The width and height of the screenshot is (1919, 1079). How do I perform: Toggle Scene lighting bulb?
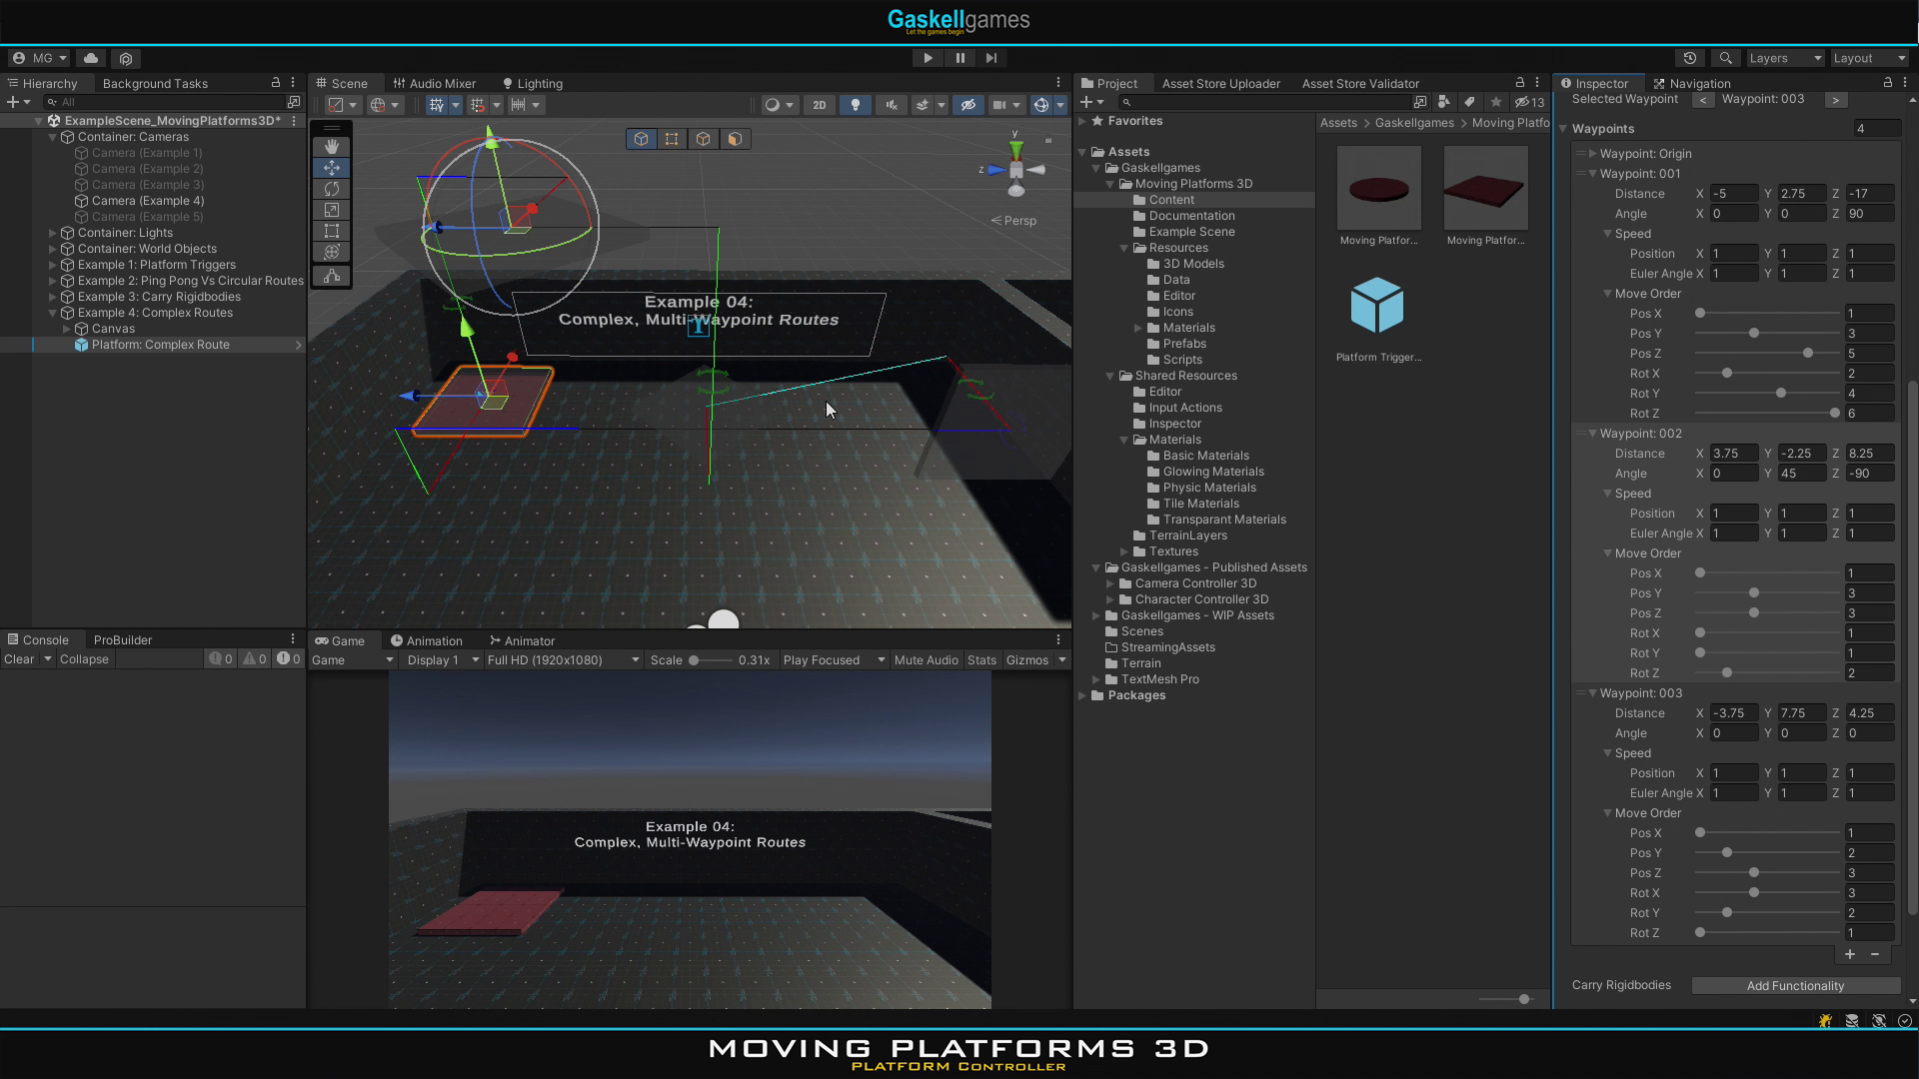point(855,105)
